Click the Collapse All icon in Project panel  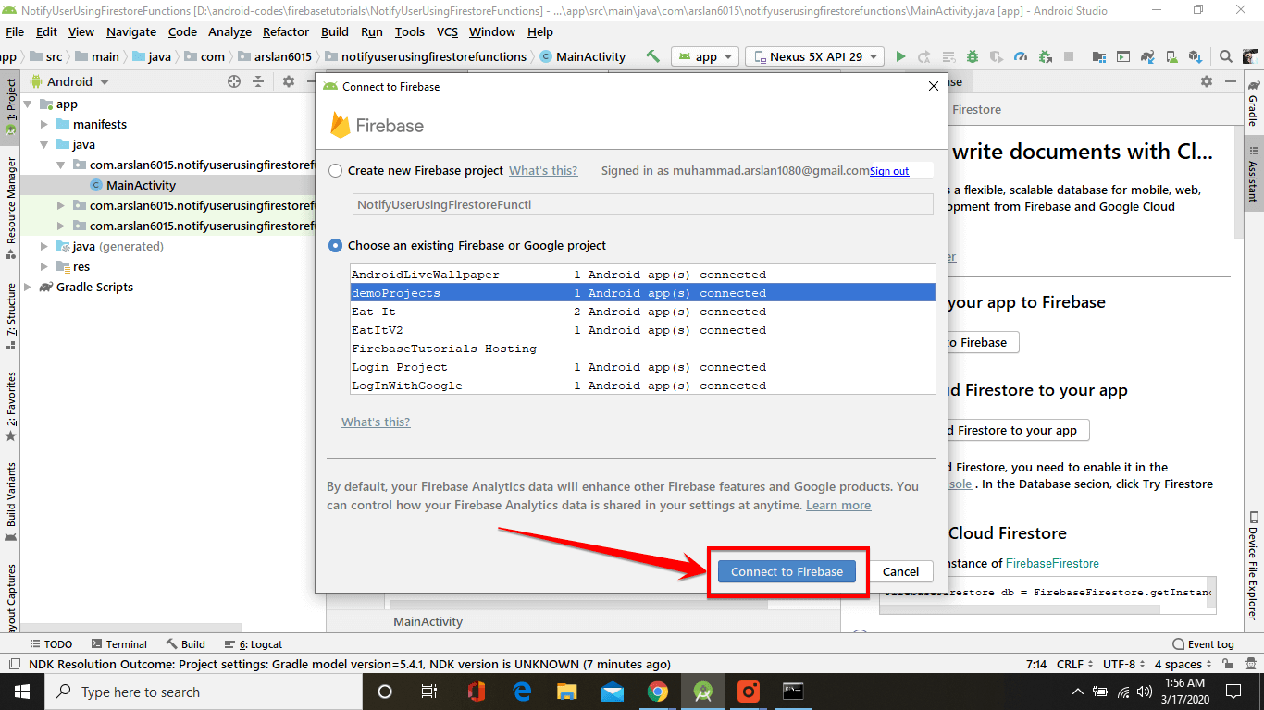(258, 81)
